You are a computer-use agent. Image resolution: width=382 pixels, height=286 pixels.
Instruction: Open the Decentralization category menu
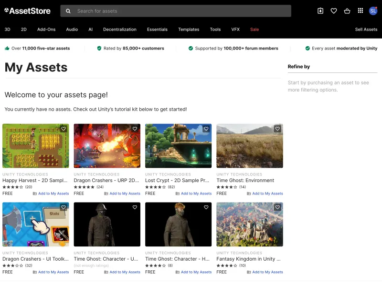coord(120,30)
